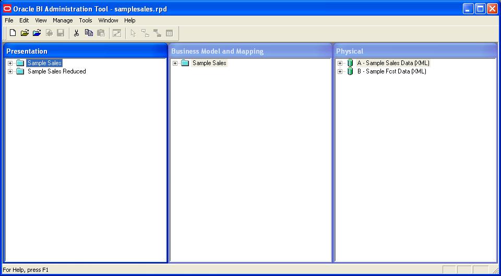501x276 pixels.
Task: Click the New repository icon
Action: (13, 33)
